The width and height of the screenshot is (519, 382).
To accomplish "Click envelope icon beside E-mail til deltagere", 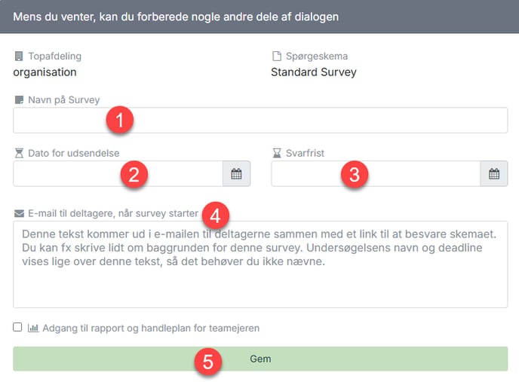I will click(19, 214).
